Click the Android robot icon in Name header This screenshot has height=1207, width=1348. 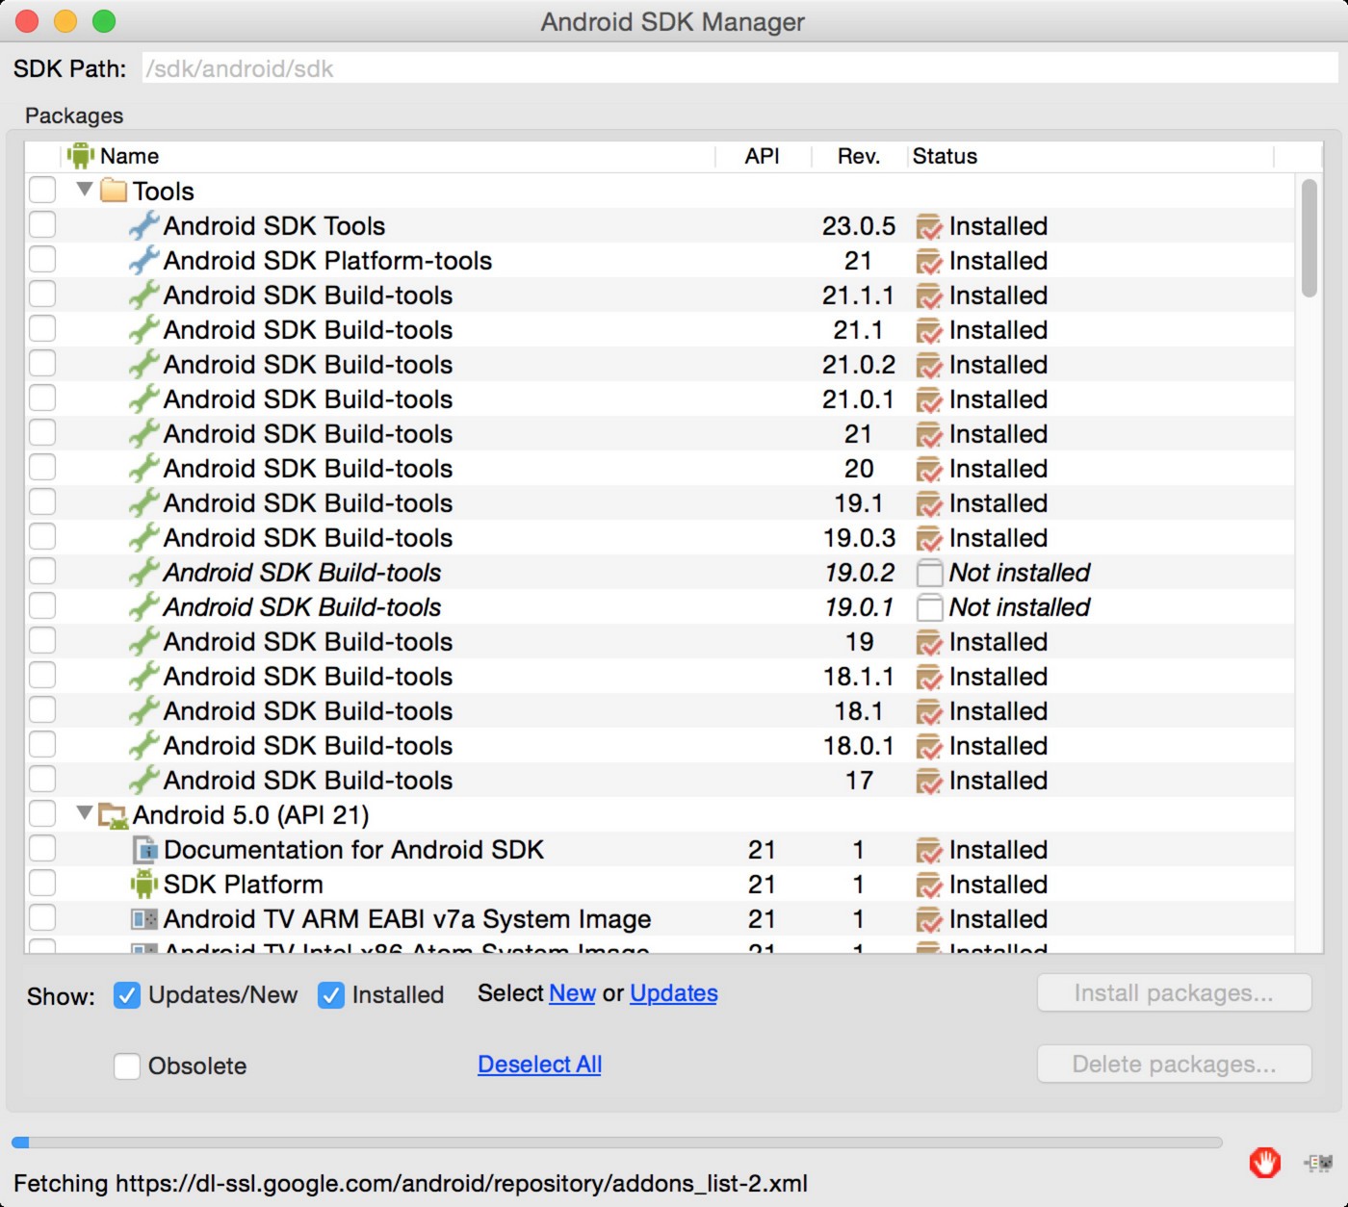pos(81,156)
